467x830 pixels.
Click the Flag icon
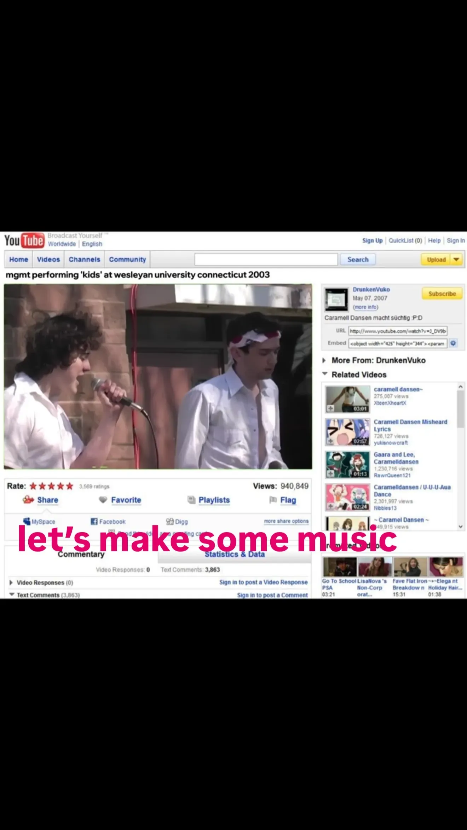point(273,500)
